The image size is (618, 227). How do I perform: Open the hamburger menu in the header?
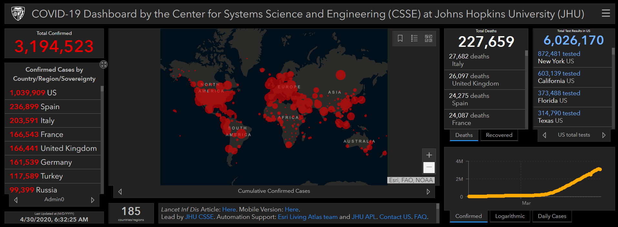(x=606, y=13)
